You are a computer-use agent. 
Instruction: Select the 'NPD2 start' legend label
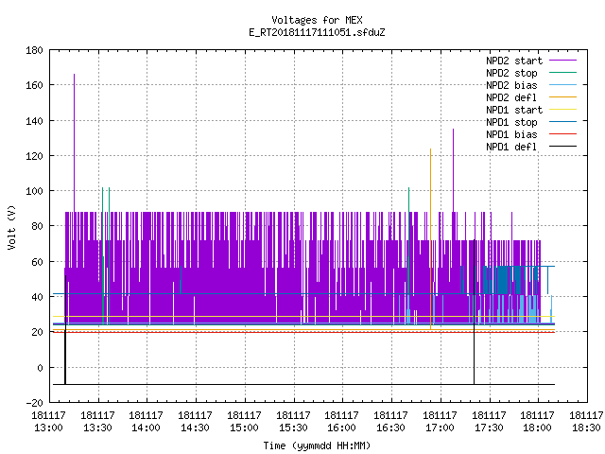(x=514, y=61)
